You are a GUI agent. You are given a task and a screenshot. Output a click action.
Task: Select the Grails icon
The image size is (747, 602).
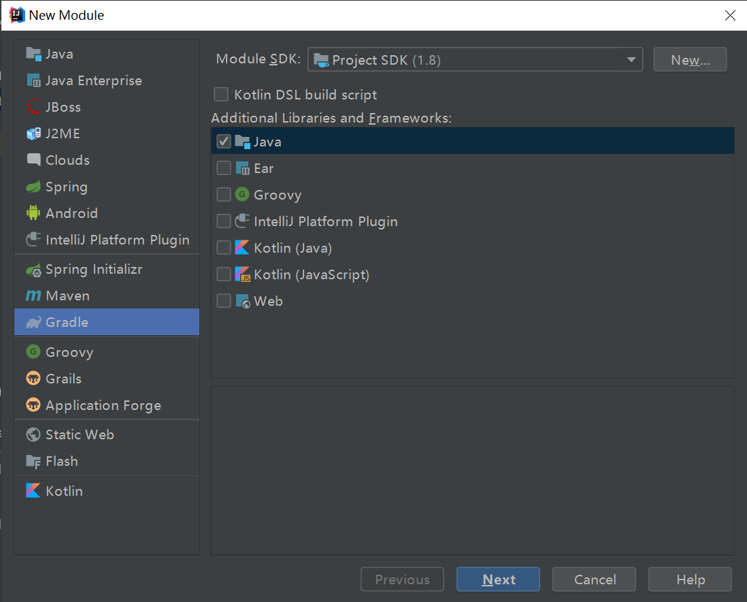point(33,379)
